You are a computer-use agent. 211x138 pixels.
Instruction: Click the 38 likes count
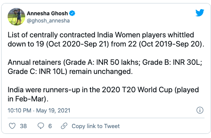(23, 126)
